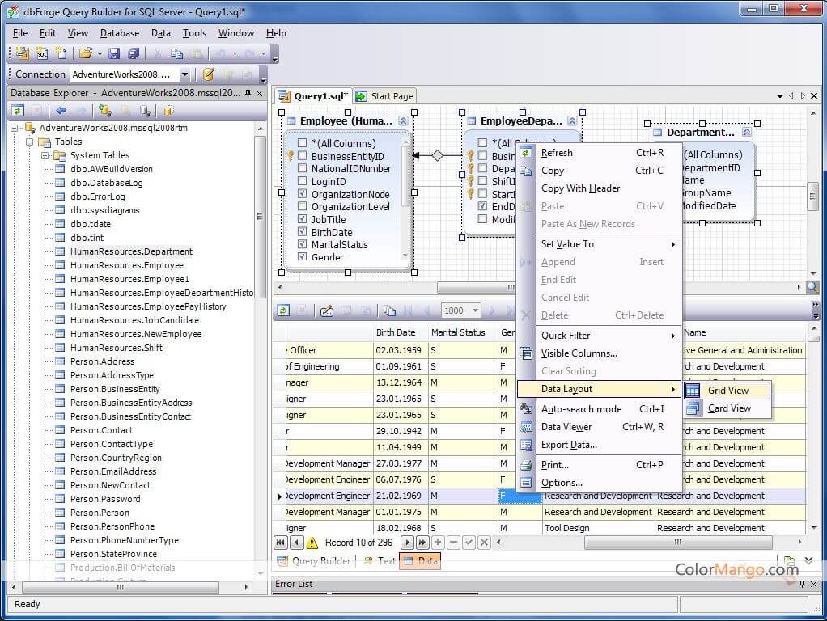Select Export Data... in context menu

599,445
